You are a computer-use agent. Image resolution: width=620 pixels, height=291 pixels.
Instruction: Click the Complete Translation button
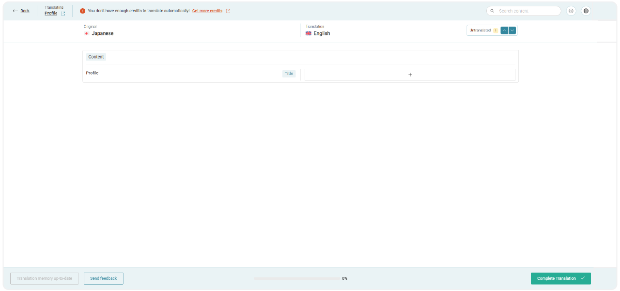click(x=560, y=278)
